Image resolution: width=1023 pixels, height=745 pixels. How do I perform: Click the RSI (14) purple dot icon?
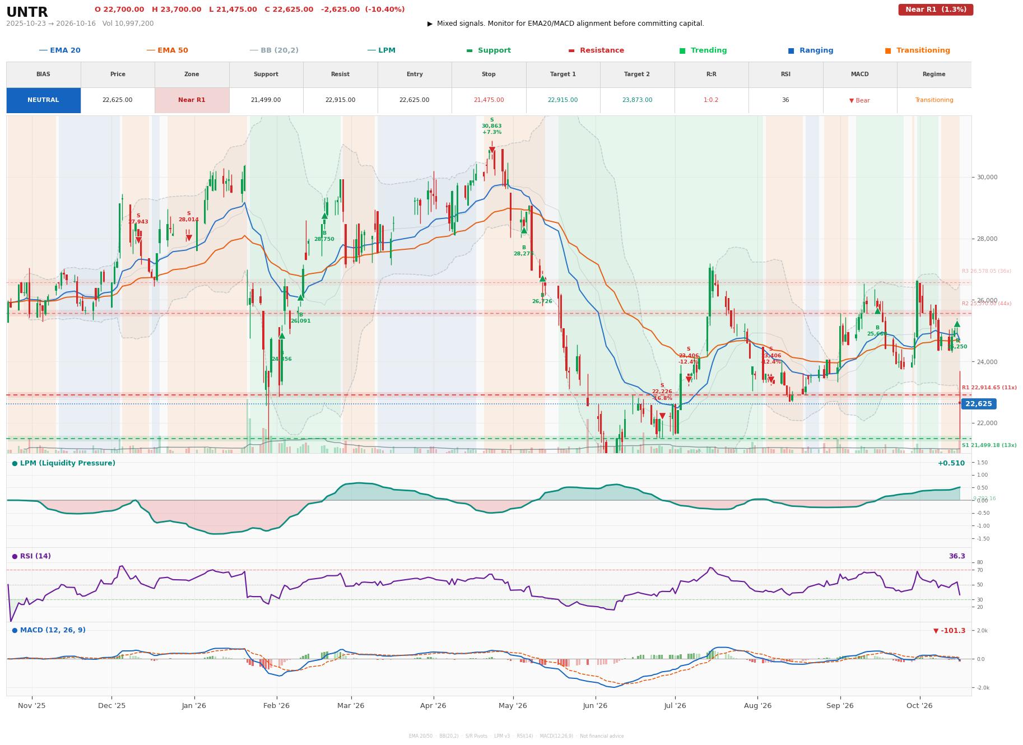[15, 556]
